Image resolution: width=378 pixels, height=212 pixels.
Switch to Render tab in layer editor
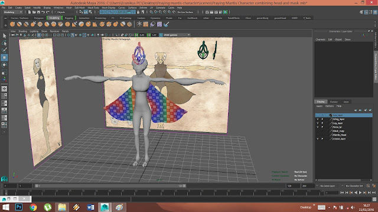click(334, 102)
